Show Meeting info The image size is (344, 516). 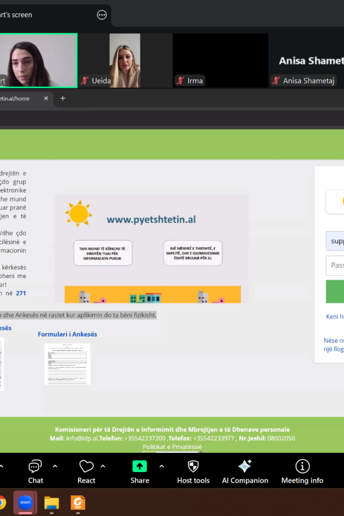coord(302,471)
